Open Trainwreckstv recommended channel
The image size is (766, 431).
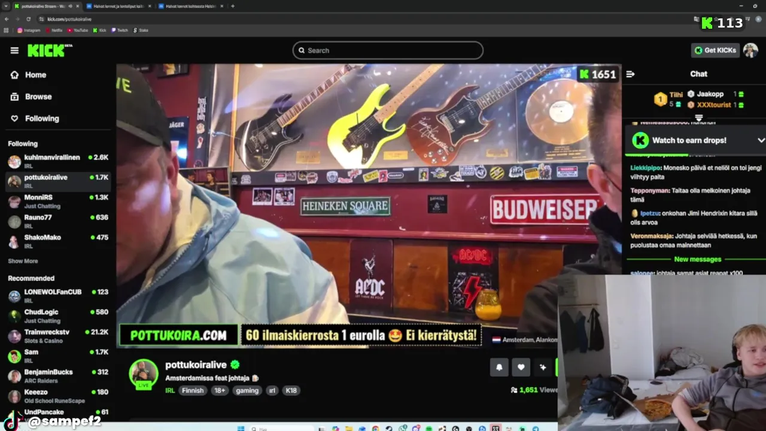[58, 336]
